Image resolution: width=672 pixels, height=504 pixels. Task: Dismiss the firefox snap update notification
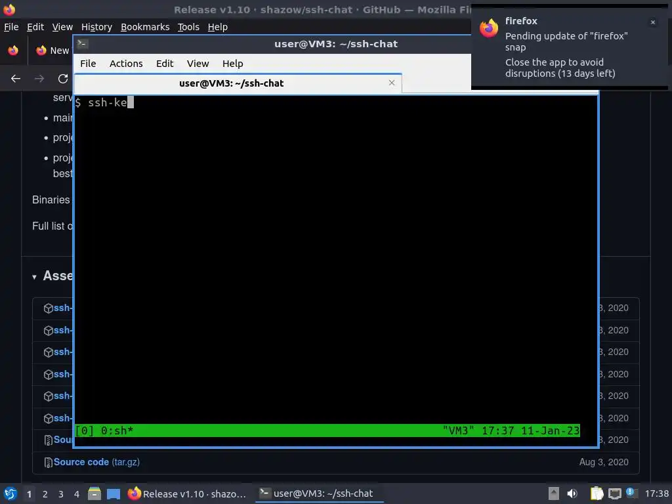coord(653,22)
